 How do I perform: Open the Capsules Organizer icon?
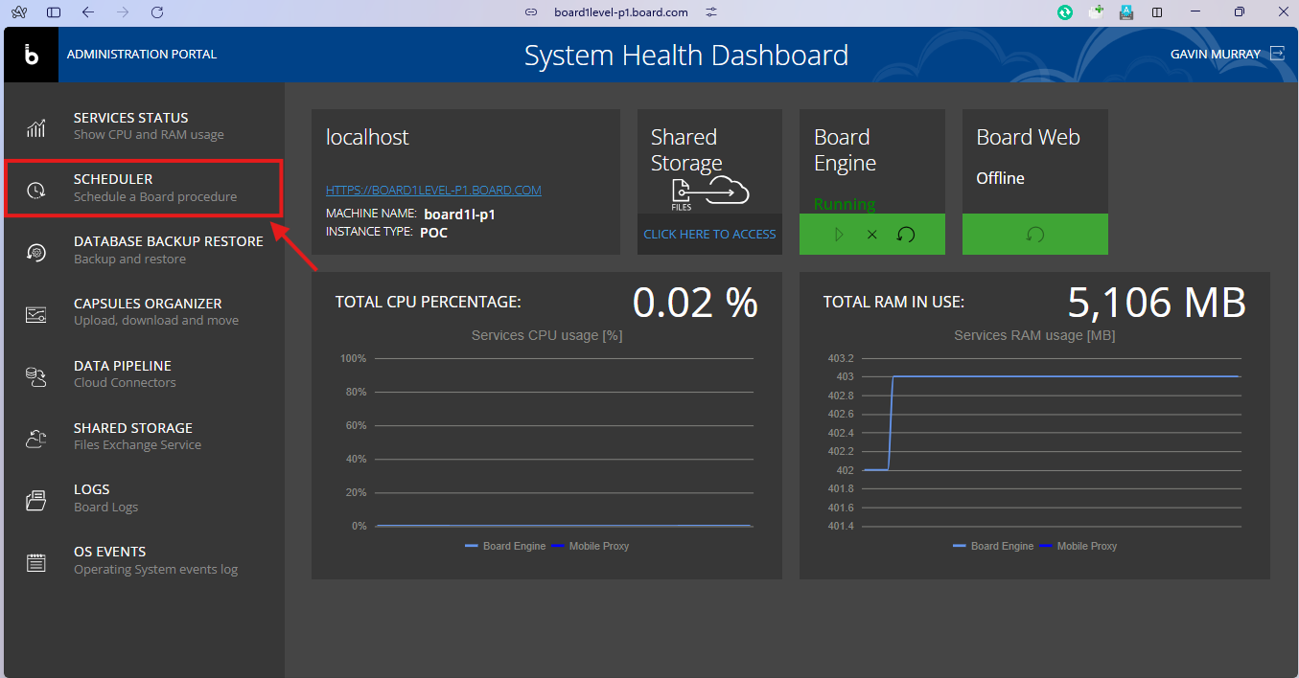(35, 313)
